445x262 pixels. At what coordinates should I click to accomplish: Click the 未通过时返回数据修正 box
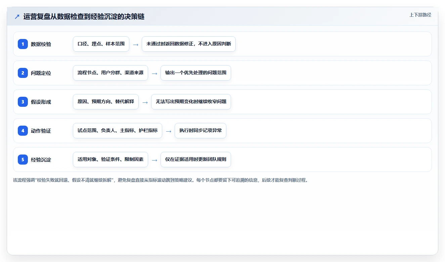point(189,44)
